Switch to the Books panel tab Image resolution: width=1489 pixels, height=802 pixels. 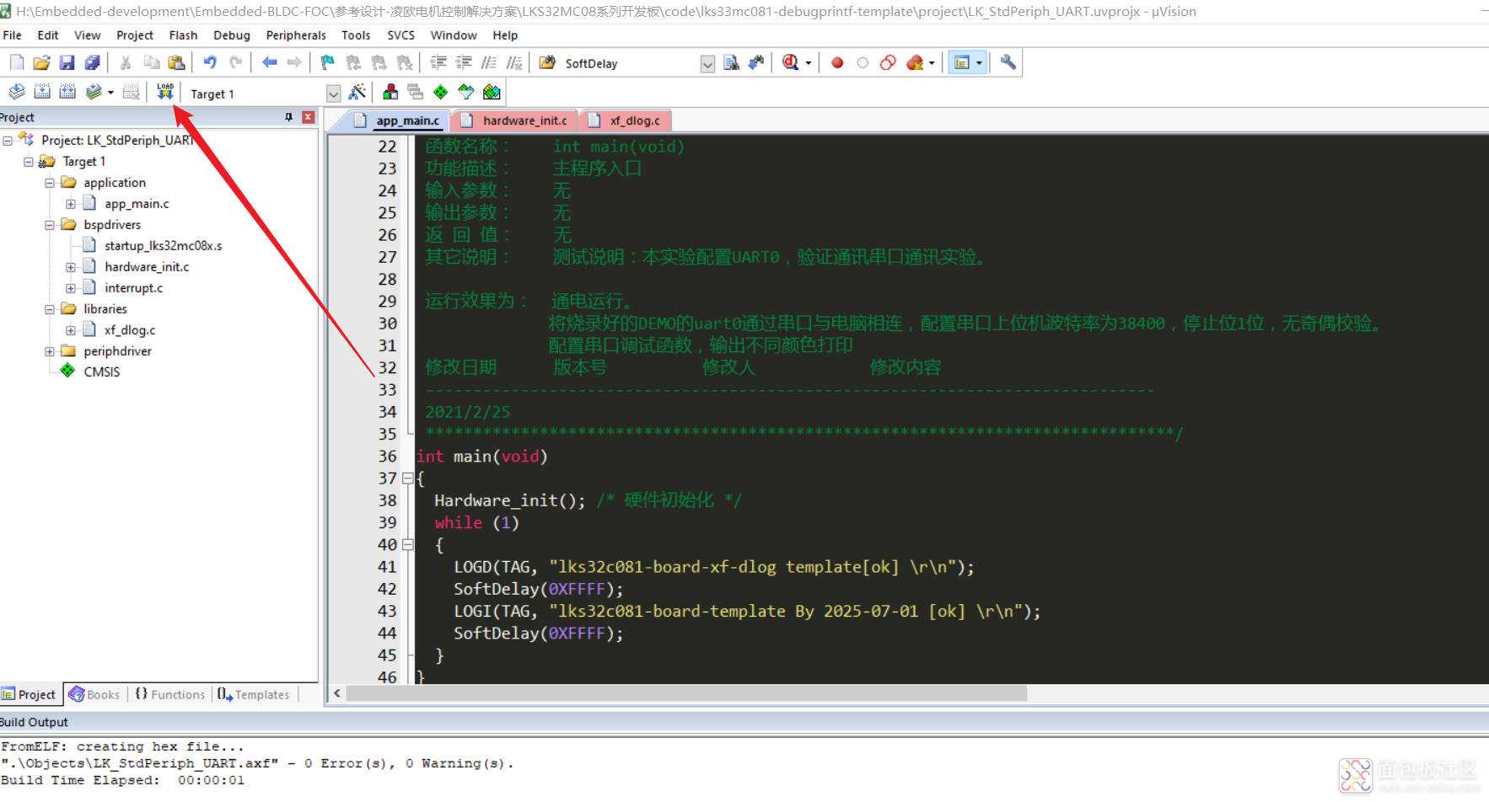point(94,694)
